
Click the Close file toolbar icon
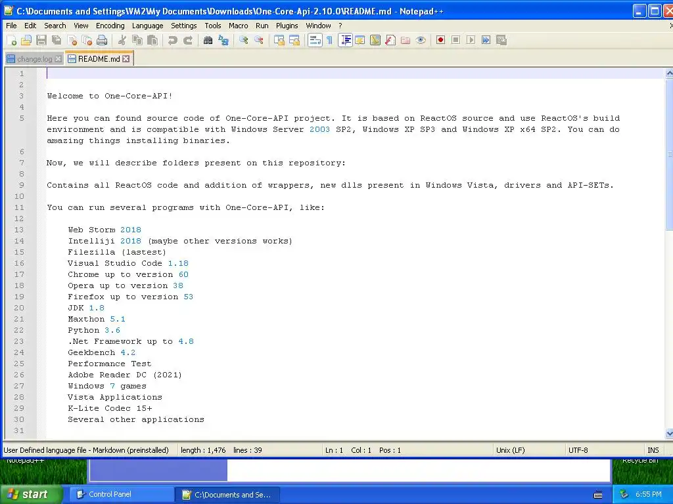72,40
